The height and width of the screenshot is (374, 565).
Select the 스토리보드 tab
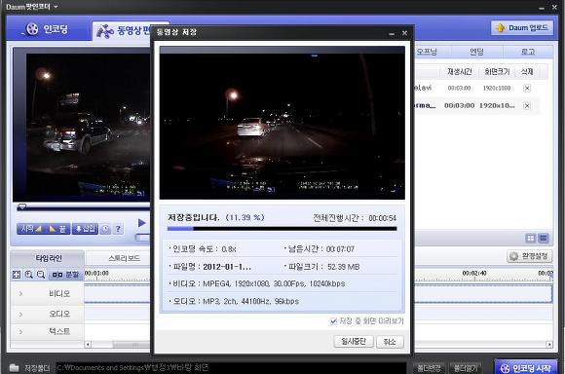click(124, 258)
